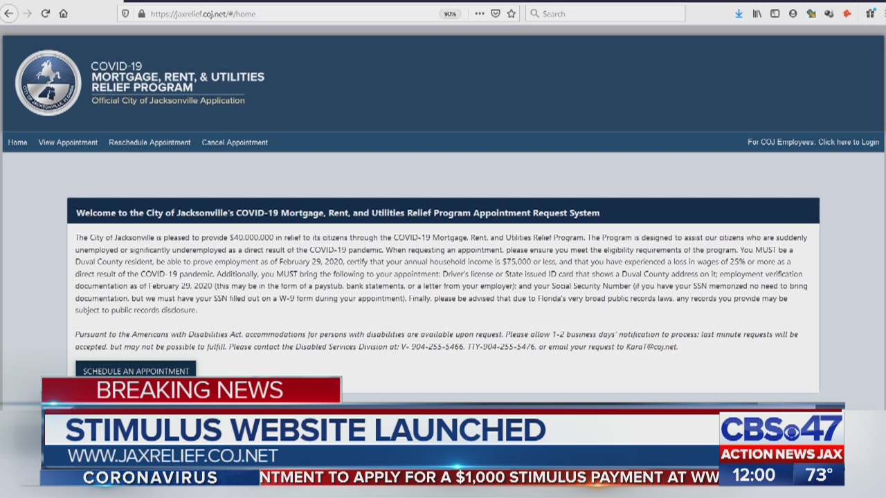The image size is (886, 498).
Task: Click the COJ Employees login link
Action: 813,142
